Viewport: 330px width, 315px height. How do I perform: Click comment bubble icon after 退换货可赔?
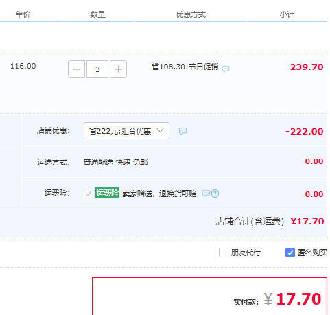[x=206, y=194]
